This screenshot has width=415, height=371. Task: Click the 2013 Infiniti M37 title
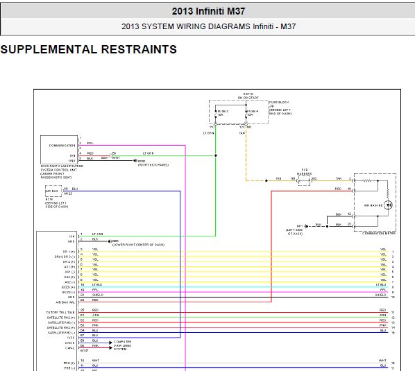click(x=208, y=11)
